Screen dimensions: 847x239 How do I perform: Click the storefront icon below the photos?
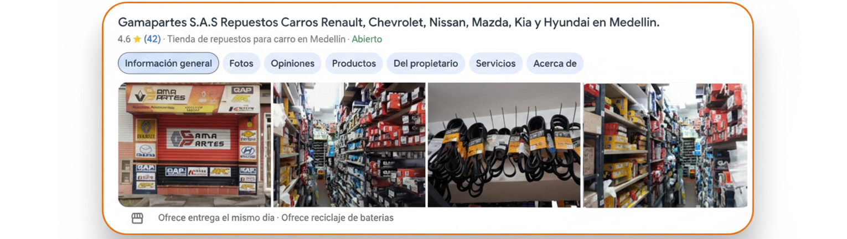click(x=137, y=218)
